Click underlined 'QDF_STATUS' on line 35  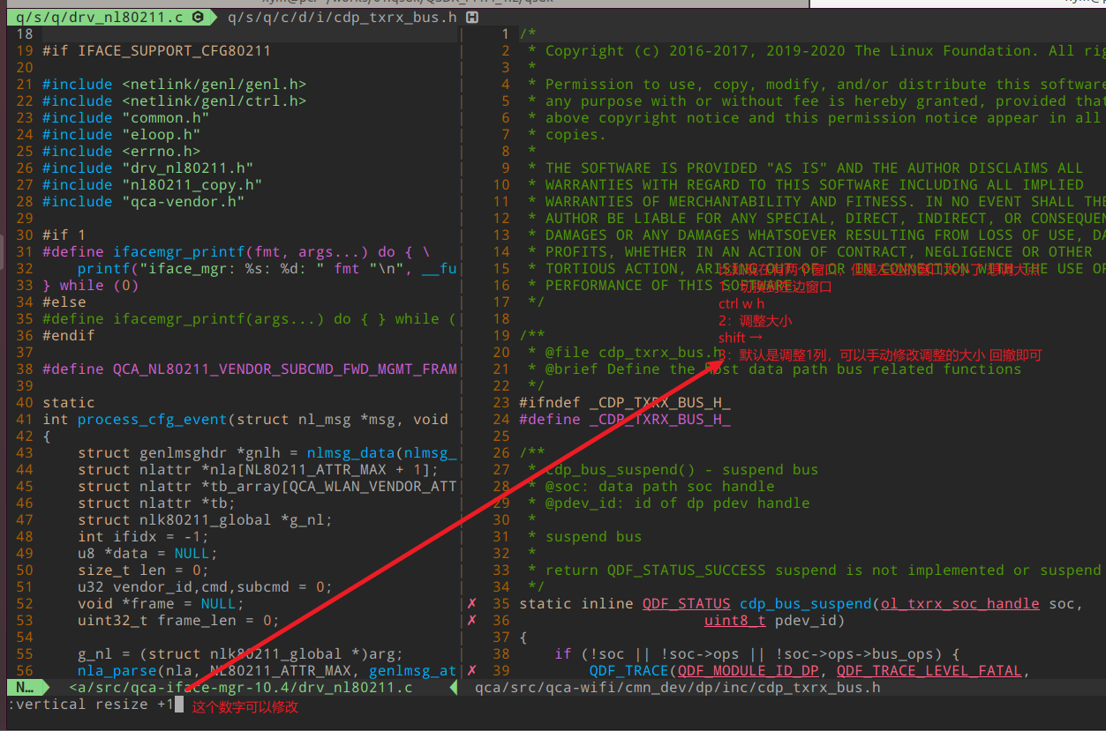[686, 604]
